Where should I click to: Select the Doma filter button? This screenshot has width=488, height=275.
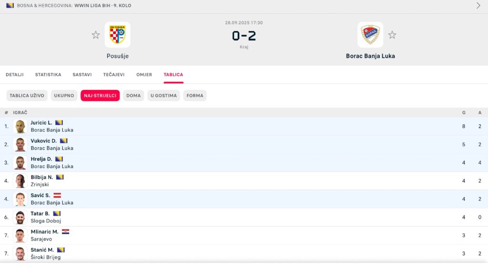point(133,95)
